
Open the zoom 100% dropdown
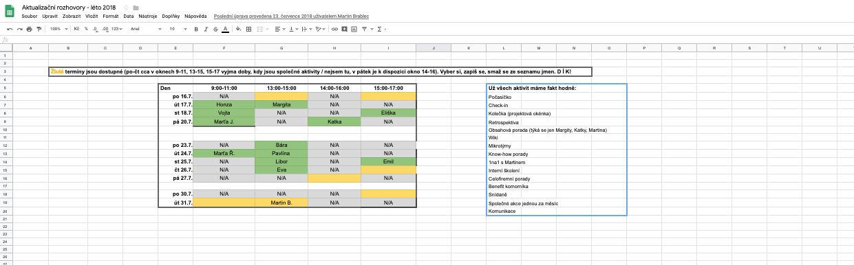click(x=58, y=29)
